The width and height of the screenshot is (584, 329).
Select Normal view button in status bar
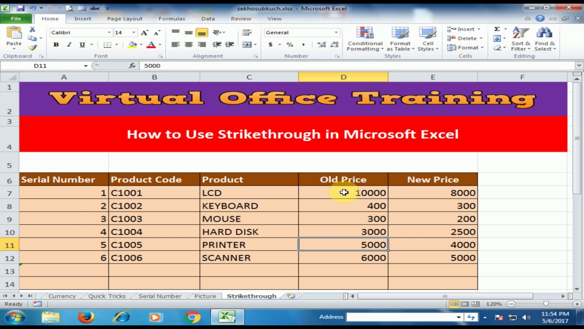coord(454,304)
